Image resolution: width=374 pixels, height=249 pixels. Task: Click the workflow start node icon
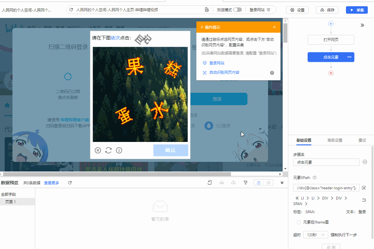click(x=331, y=24)
